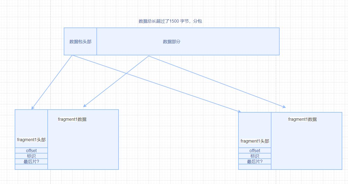Select fragment1头部 label in right fragment
This screenshot has width=348, height=184.
255,141
